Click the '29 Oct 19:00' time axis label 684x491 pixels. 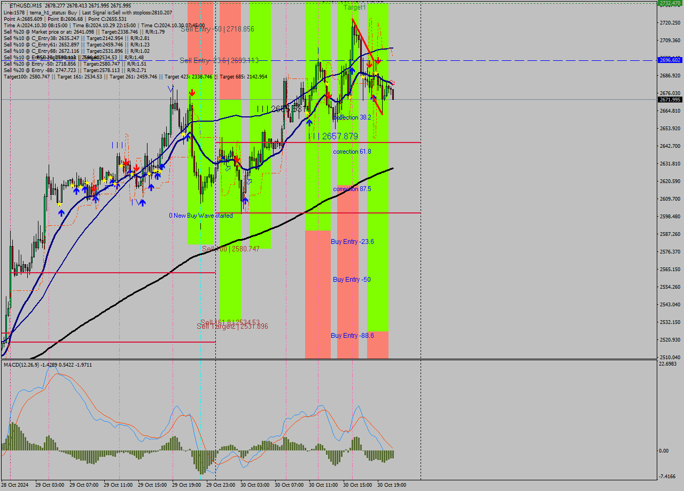(x=186, y=485)
